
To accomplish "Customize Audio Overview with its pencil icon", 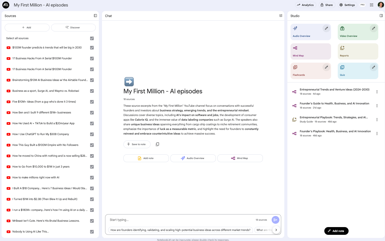I will point(326,28).
